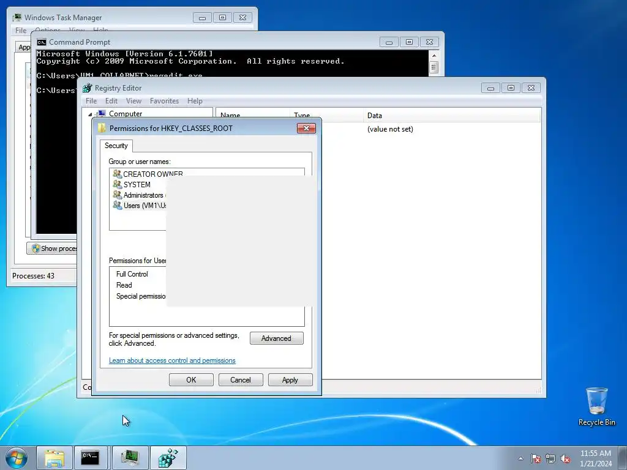Select Users (VM1\Users) group entry
The width and height of the screenshot is (627, 470).
coord(139,206)
